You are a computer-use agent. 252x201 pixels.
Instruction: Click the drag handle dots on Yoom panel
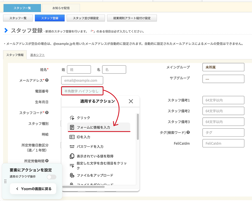[x=6, y=181]
